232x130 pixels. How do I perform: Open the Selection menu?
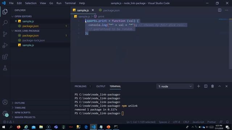click(30, 3)
